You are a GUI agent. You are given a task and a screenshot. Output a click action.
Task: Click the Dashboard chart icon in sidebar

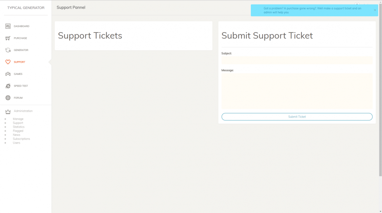click(x=8, y=26)
